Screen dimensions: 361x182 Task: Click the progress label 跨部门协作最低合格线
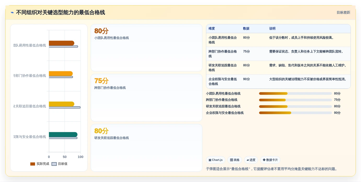pos(222,100)
